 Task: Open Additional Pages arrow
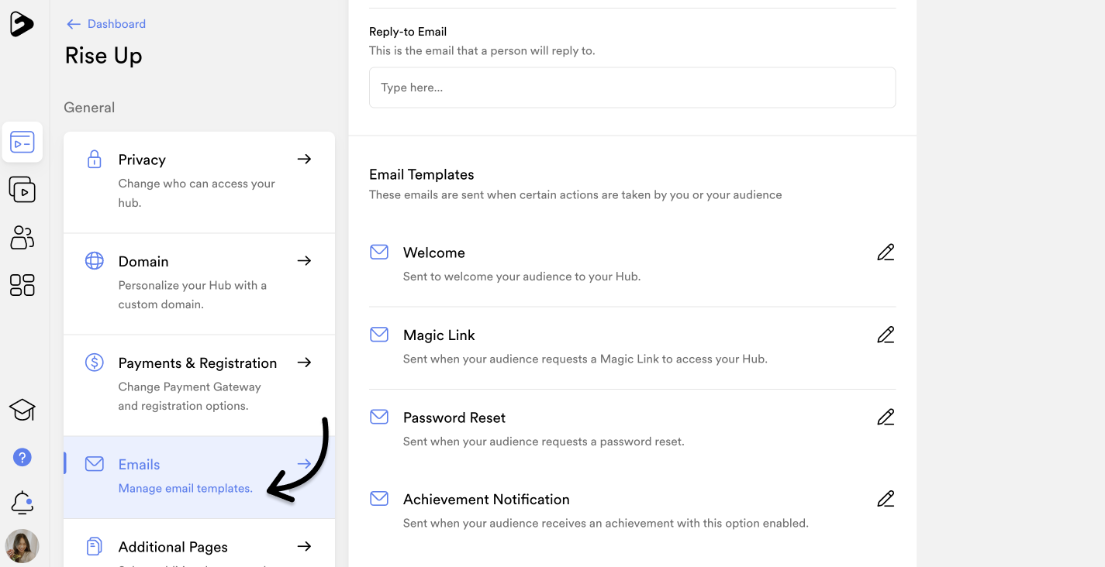click(305, 546)
